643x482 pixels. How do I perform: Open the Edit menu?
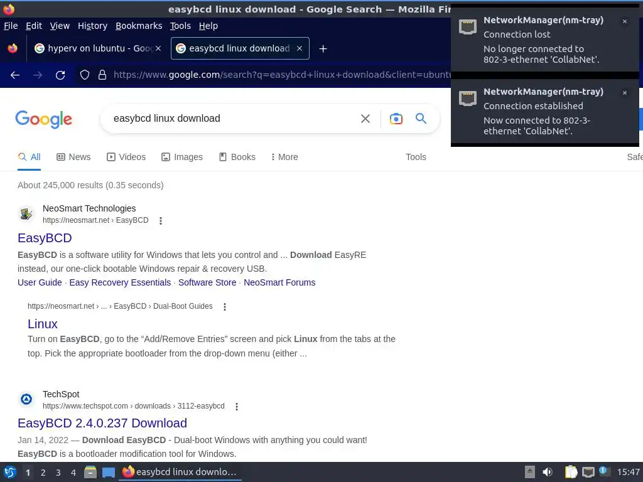click(x=34, y=26)
